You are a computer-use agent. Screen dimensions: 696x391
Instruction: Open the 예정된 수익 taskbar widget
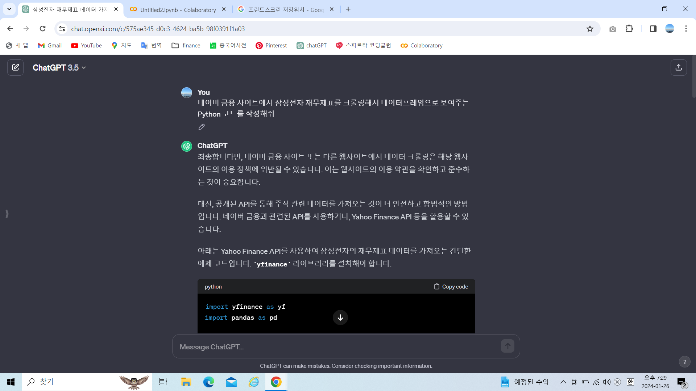[x=525, y=382]
